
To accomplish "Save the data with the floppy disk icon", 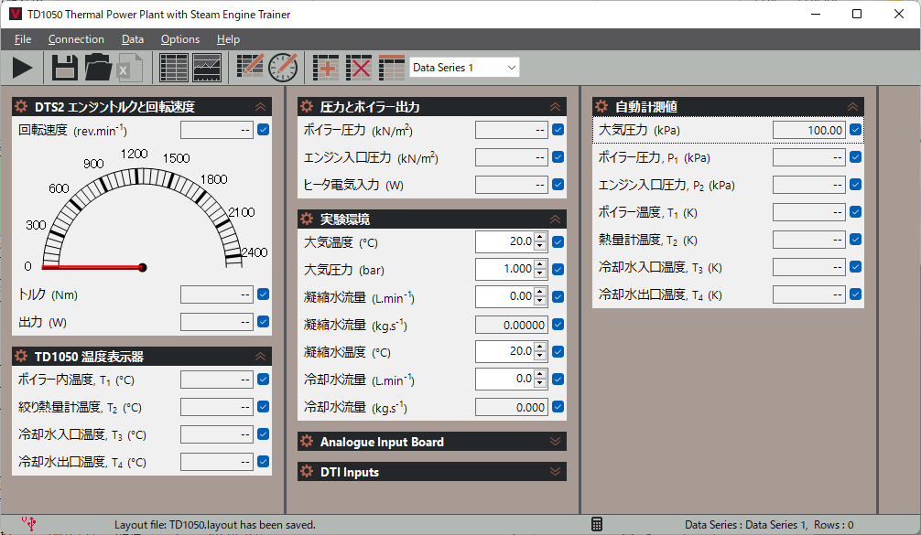I will 65,68.
